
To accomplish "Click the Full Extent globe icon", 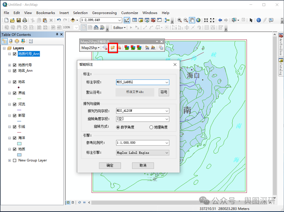I will tap(198, 20).
